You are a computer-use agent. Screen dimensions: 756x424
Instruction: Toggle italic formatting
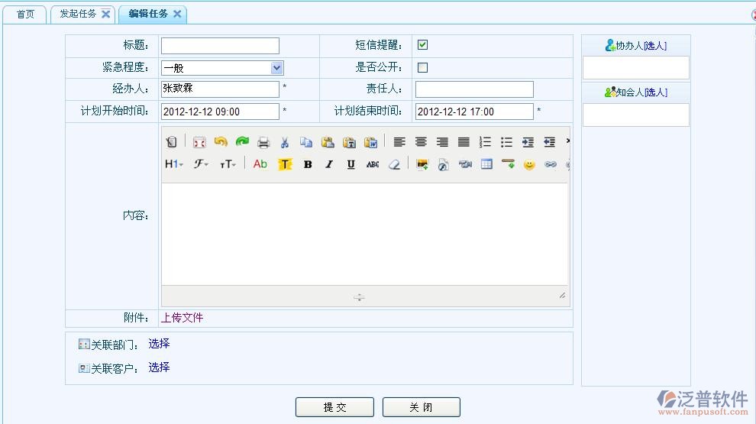coord(329,164)
